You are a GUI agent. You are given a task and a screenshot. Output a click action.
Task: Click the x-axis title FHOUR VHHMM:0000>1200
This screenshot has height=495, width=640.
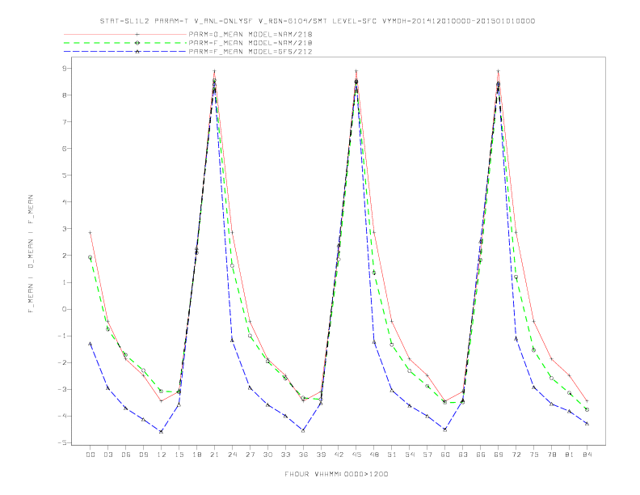tap(336, 474)
